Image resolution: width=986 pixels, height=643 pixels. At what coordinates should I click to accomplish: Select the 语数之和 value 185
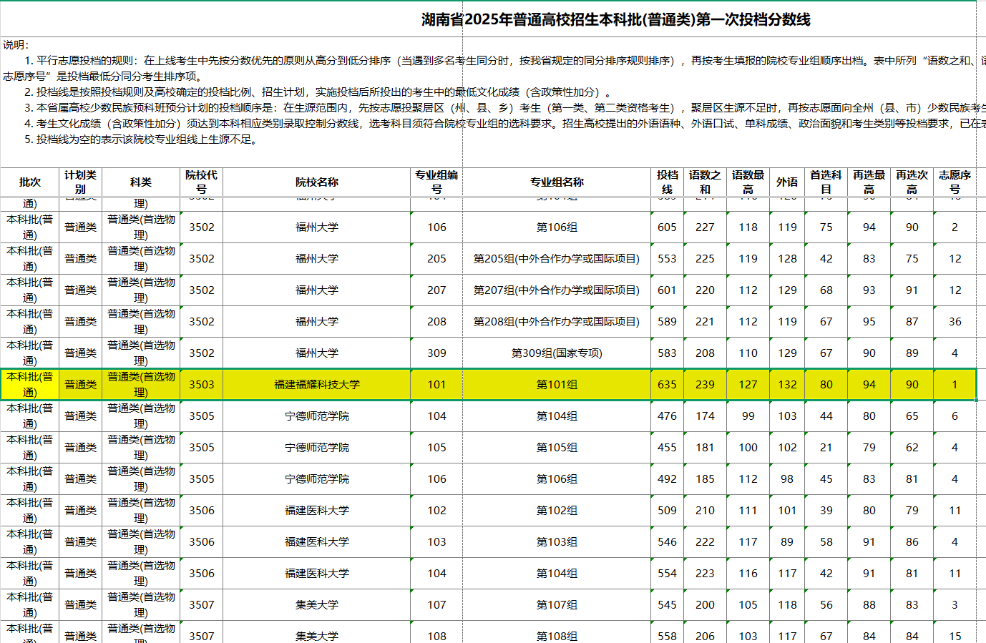(x=705, y=479)
